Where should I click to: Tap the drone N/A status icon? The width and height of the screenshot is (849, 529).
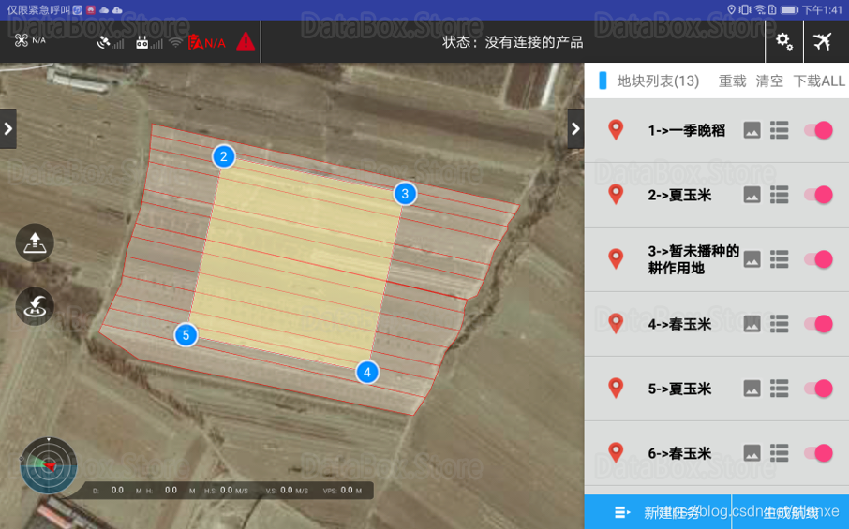tap(30, 40)
